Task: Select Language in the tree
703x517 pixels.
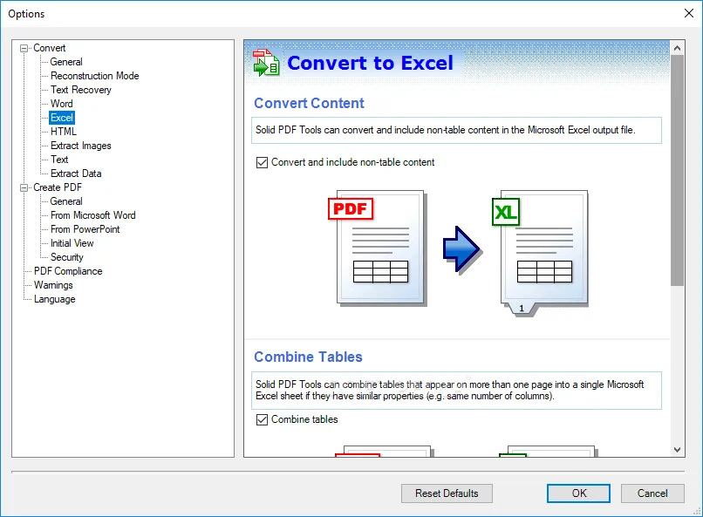Action: pos(55,299)
